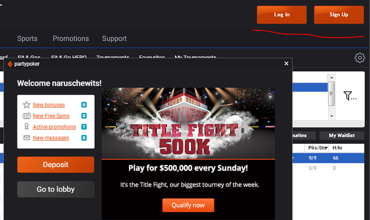Click Go to lobby button
The width and height of the screenshot is (370, 220).
pyautogui.click(x=55, y=189)
